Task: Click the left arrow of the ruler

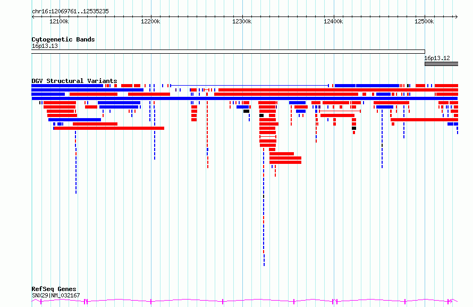Action: coord(33,16)
